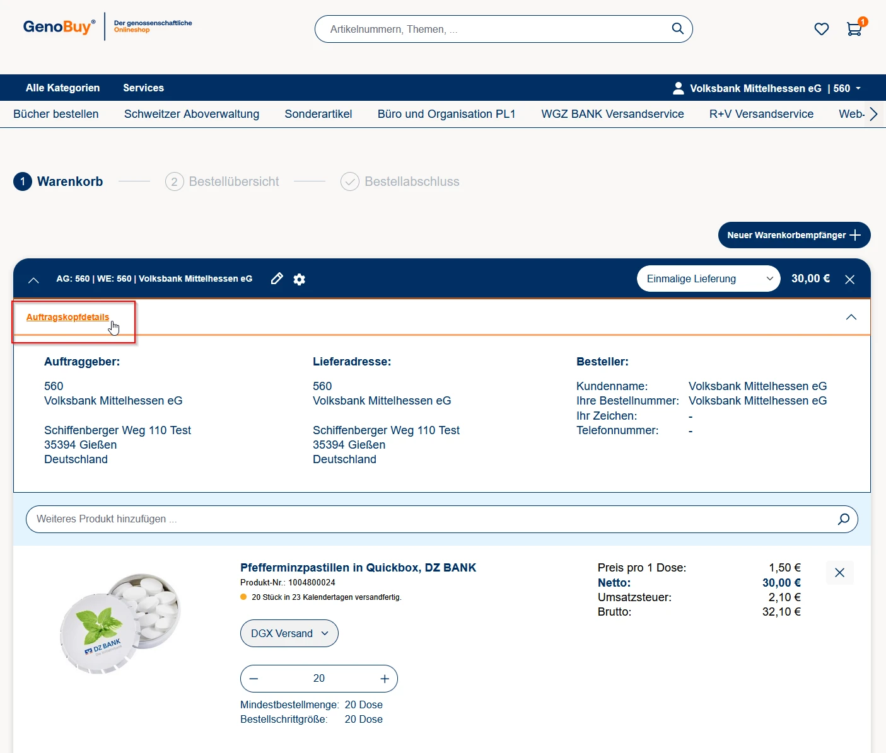
Task: Collapse the Auftragskopfdetails section chevron
Action: 851,317
